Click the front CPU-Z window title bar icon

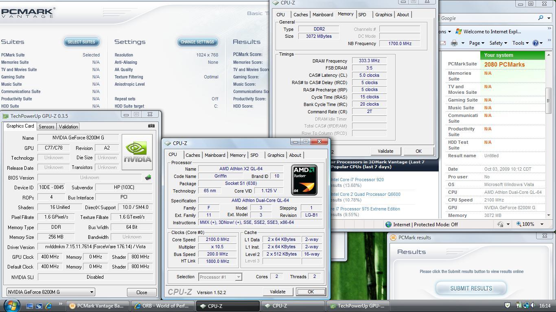tap(168, 143)
